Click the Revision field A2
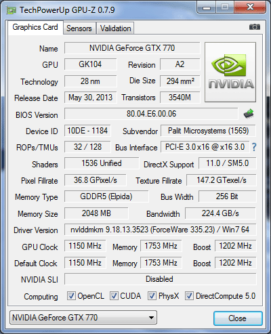The width and height of the screenshot is (271, 334). coord(180,64)
